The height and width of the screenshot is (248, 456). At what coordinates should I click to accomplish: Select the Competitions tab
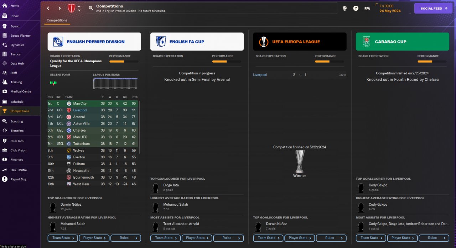coord(57,20)
